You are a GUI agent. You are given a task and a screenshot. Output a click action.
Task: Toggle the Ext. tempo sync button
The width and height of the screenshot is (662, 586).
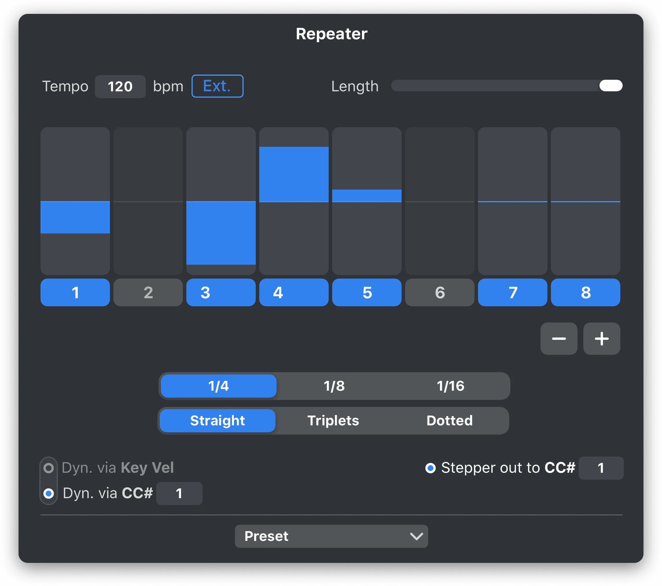(217, 86)
